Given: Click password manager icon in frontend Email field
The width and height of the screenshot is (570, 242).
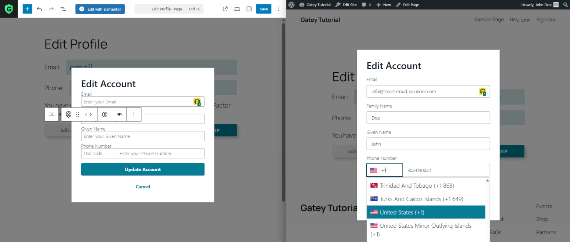Looking at the screenshot, I should (x=483, y=92).
